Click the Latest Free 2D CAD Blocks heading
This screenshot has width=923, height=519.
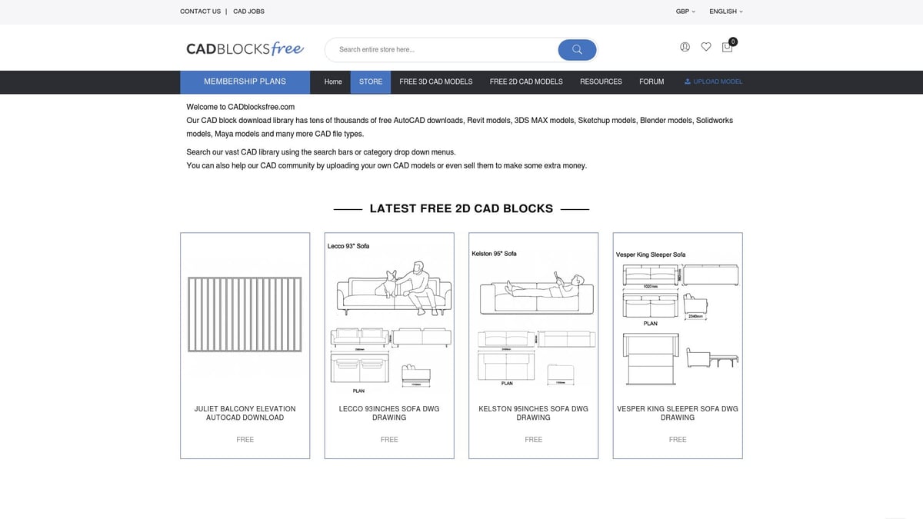click(461, 208)
